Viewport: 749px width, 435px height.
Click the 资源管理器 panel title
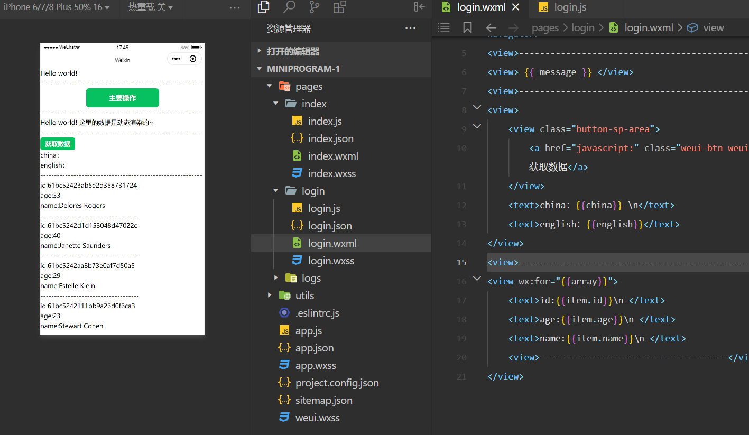[x=289, y=29]
